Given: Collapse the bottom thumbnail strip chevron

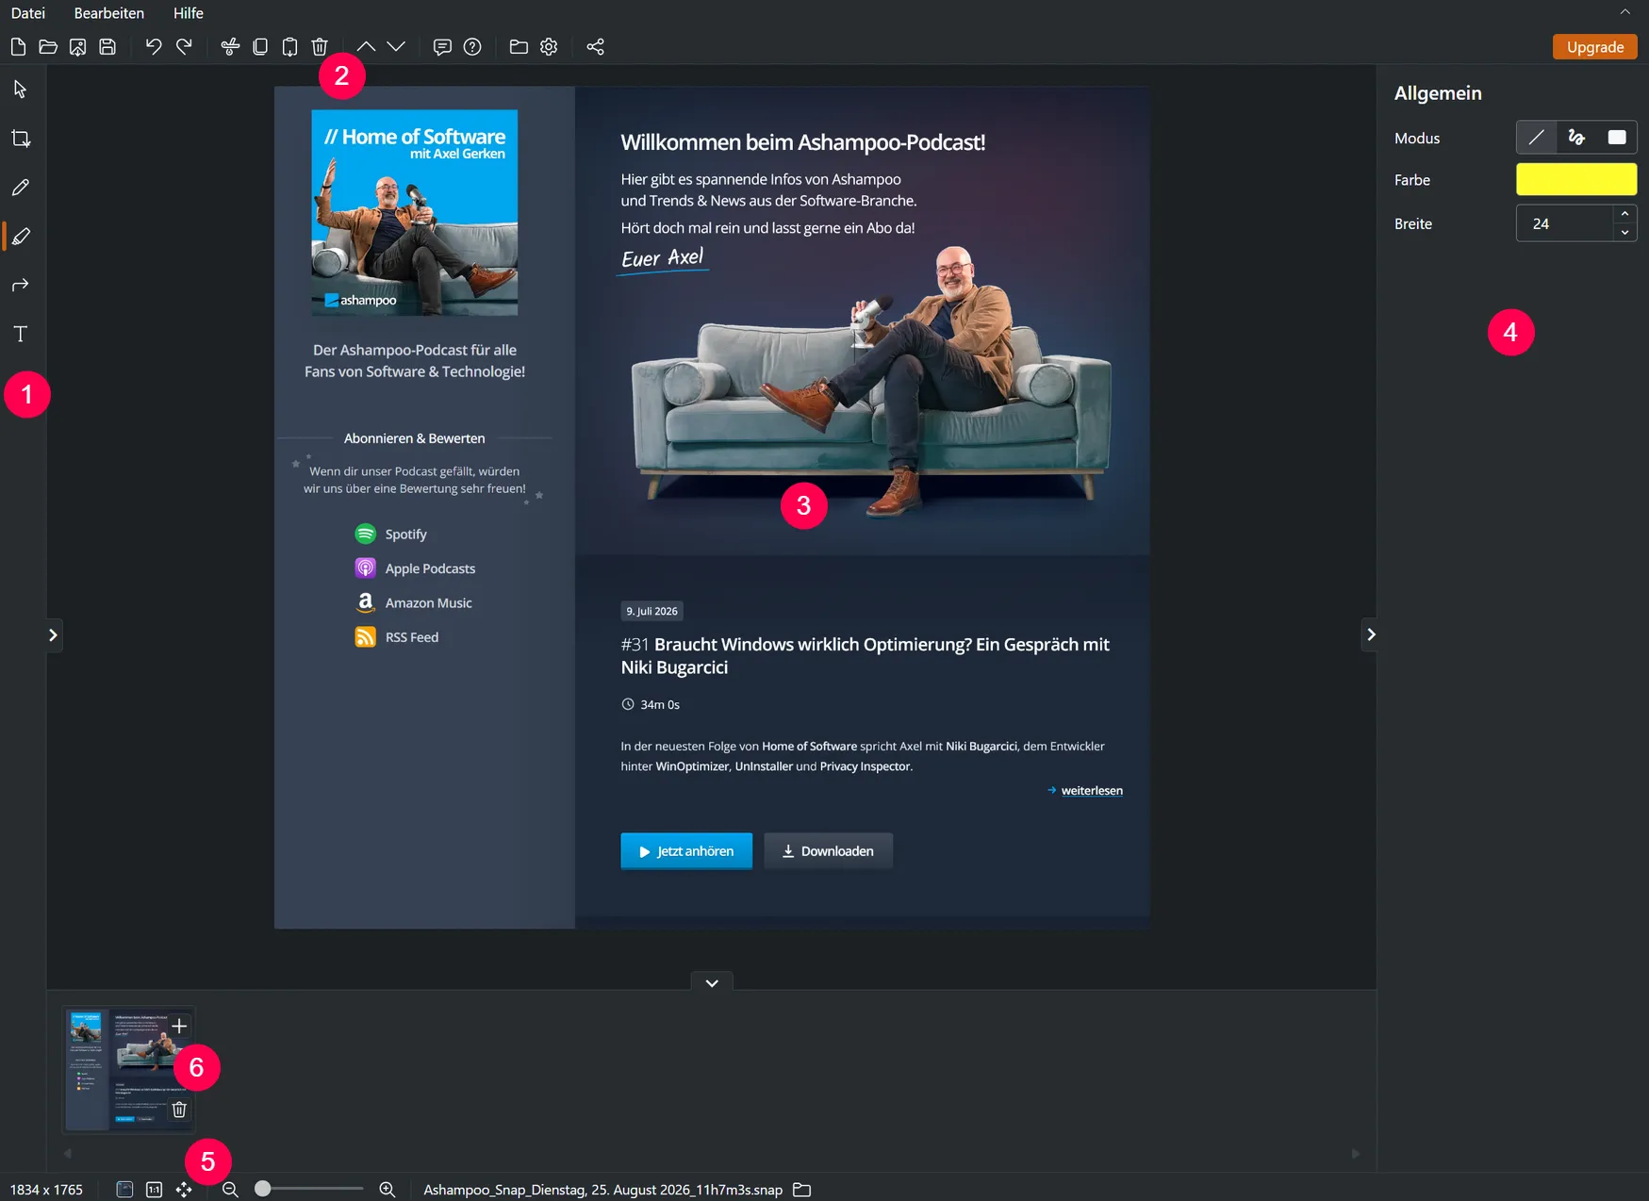Looking at the screenshot, I should pos(712,982).
